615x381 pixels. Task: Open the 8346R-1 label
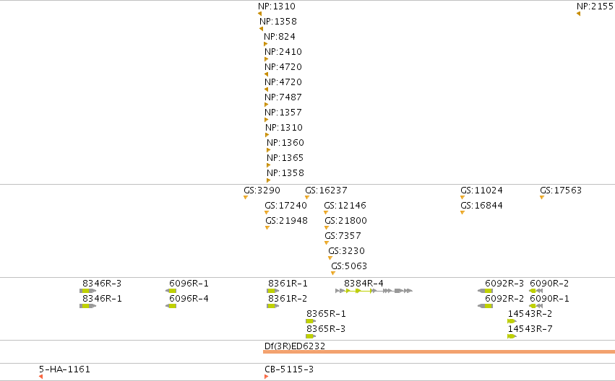pyautogui.click(x=102, y=299)
